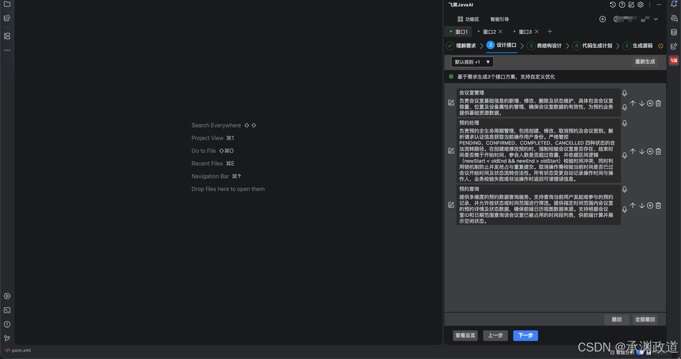Move 预约处理 card up
Screen dimensions: 681x359
tap(633, 151)
